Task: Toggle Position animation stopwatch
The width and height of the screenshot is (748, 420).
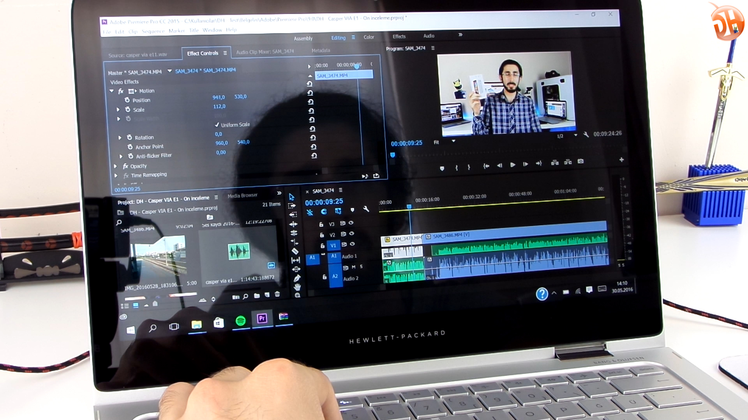Action: pyautogui.click(x=127, y=100)
